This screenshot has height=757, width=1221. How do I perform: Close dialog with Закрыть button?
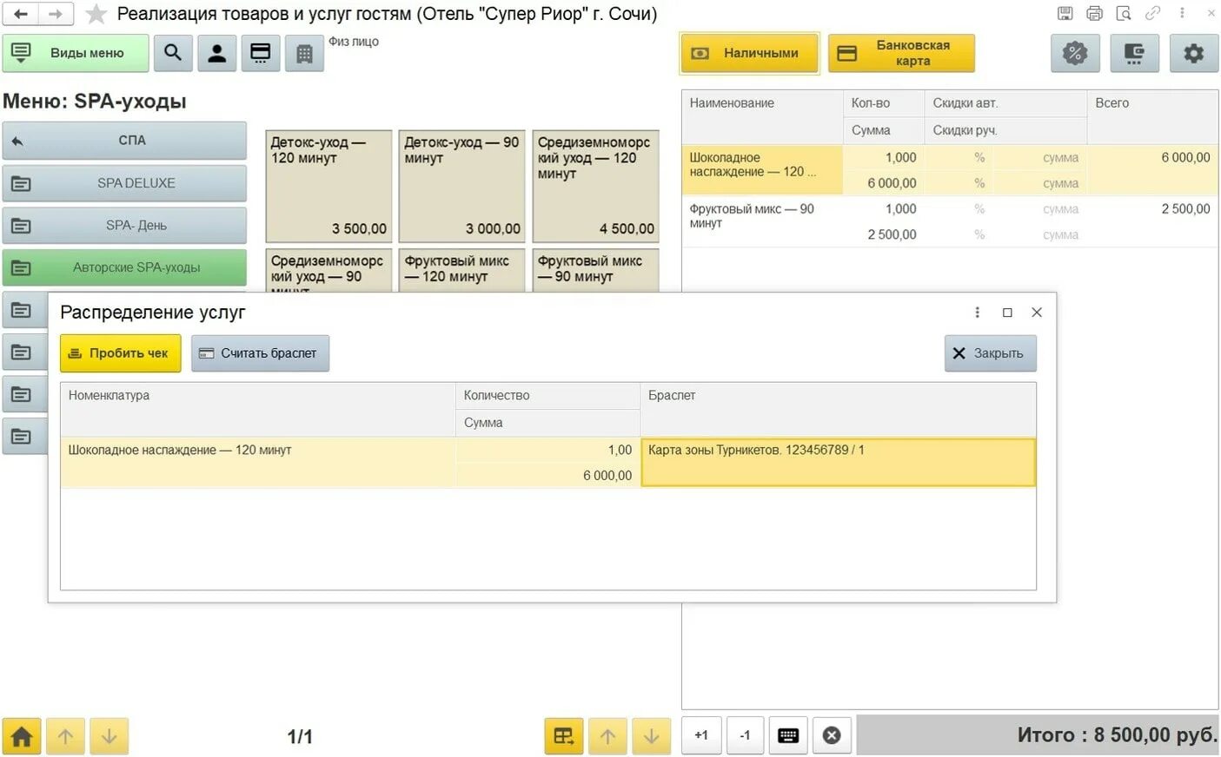(x=990, y=353)
